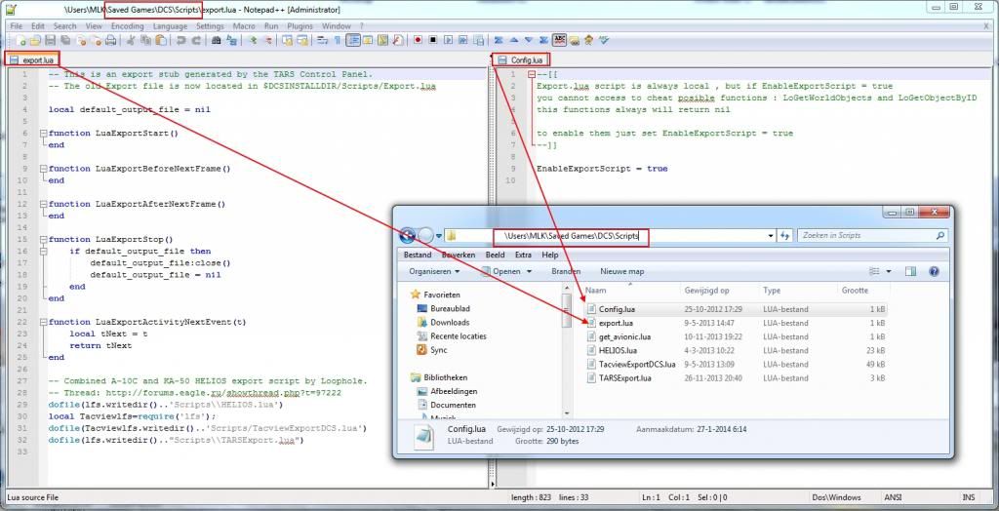Click the Open file toolbar icon
Viewport: 999px width, 511px height.
click(x=35, y=40)
